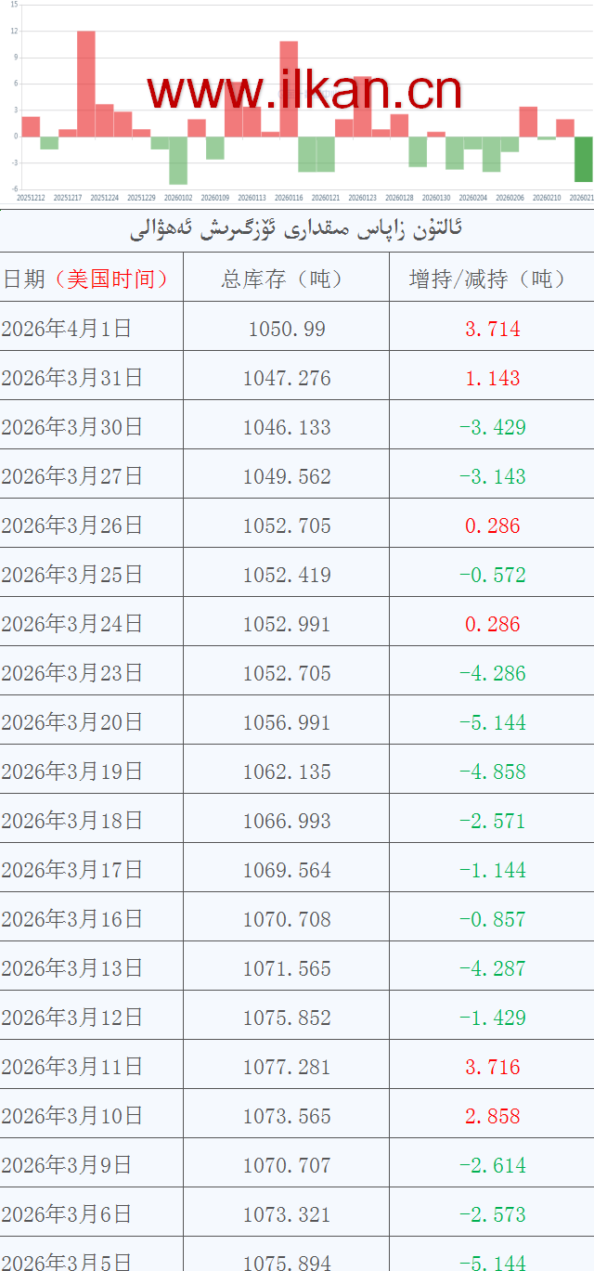Click the deep green bar above 20260102
Viewport: 594px width, 1271px height.
click(x=178, y=160)
